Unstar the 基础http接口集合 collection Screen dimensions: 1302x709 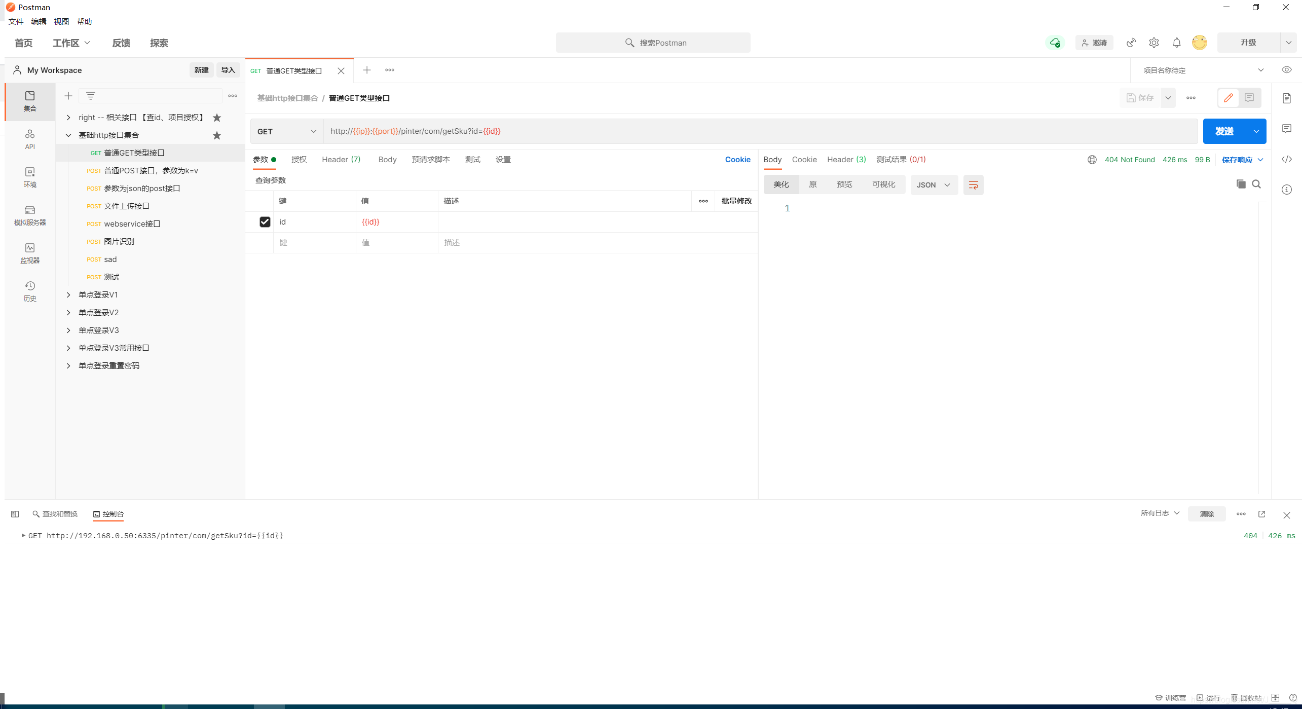coord(217,135)
